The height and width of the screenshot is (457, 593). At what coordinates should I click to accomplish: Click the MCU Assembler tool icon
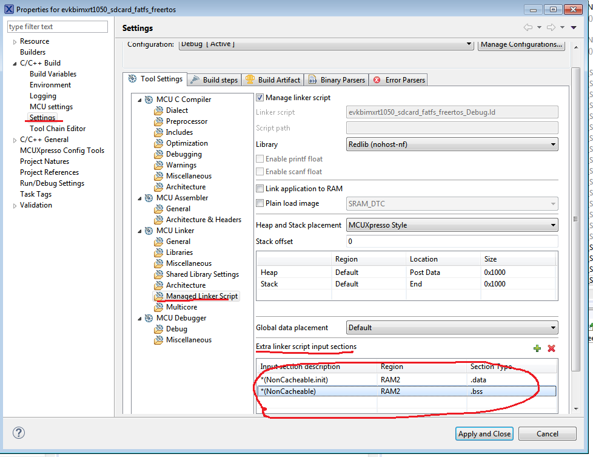click(149, 198)
